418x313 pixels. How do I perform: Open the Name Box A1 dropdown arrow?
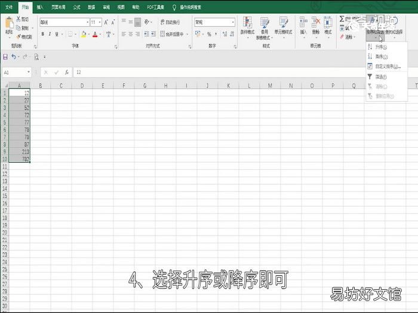coord(28,72)
